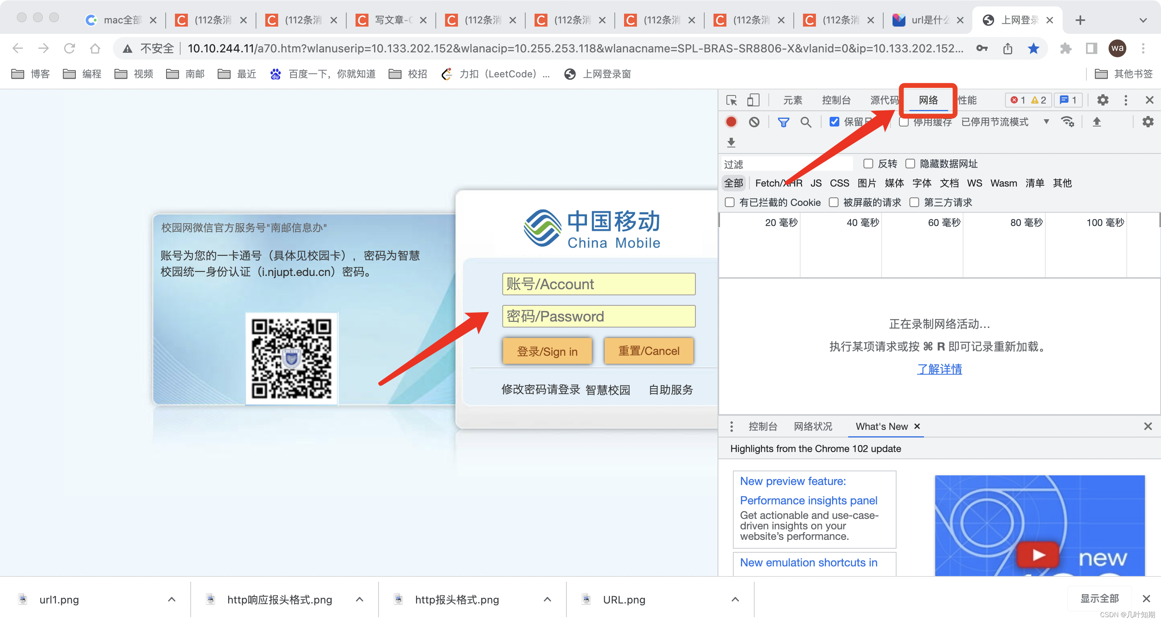Click the import HAR upload icon
This screenshot has width=1161, height=622.
click(x=1096, y=122)
